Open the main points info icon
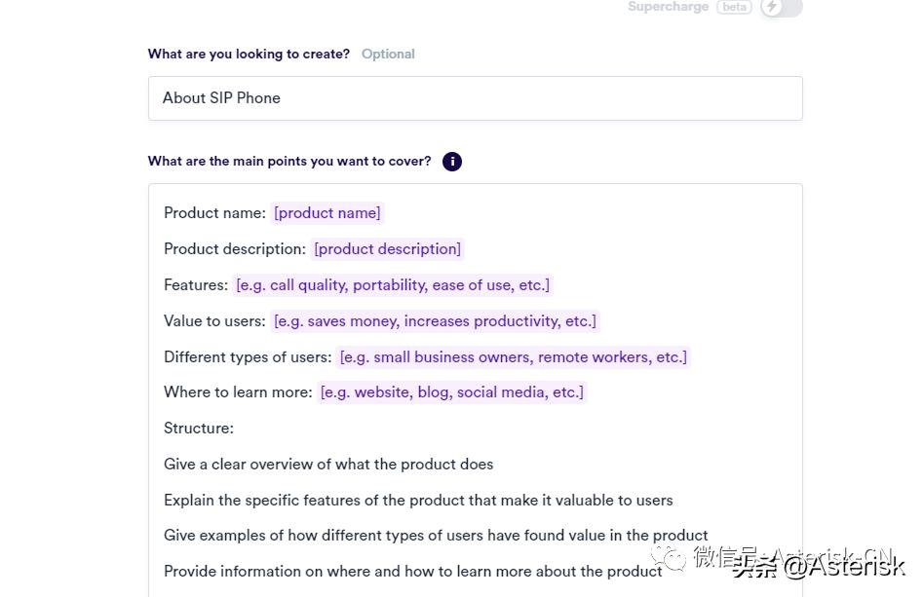The width and height of the screenshot is (923, 597). (451, 162)
